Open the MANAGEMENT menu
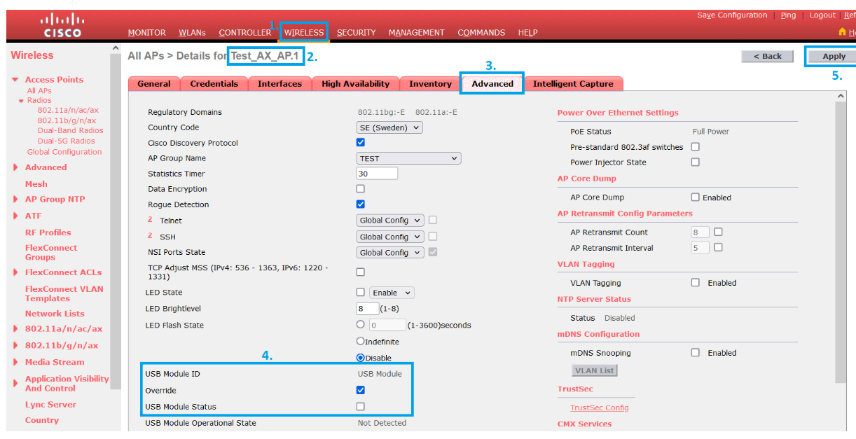This screenshot has width=856, height=439. click(x=417, y=33)
